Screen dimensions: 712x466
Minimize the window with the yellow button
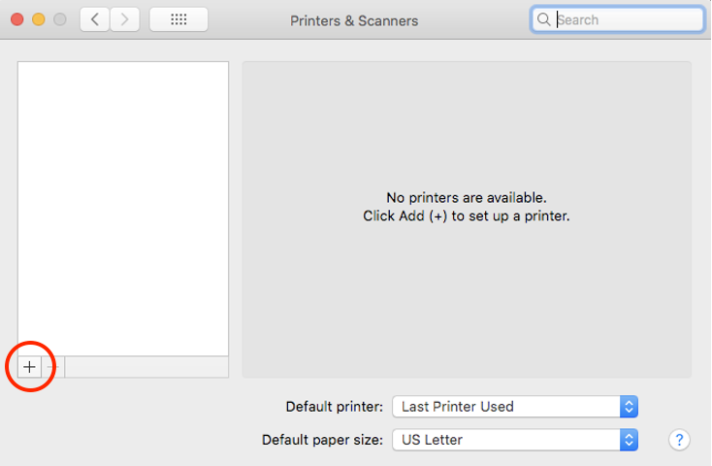click(39, 19)
